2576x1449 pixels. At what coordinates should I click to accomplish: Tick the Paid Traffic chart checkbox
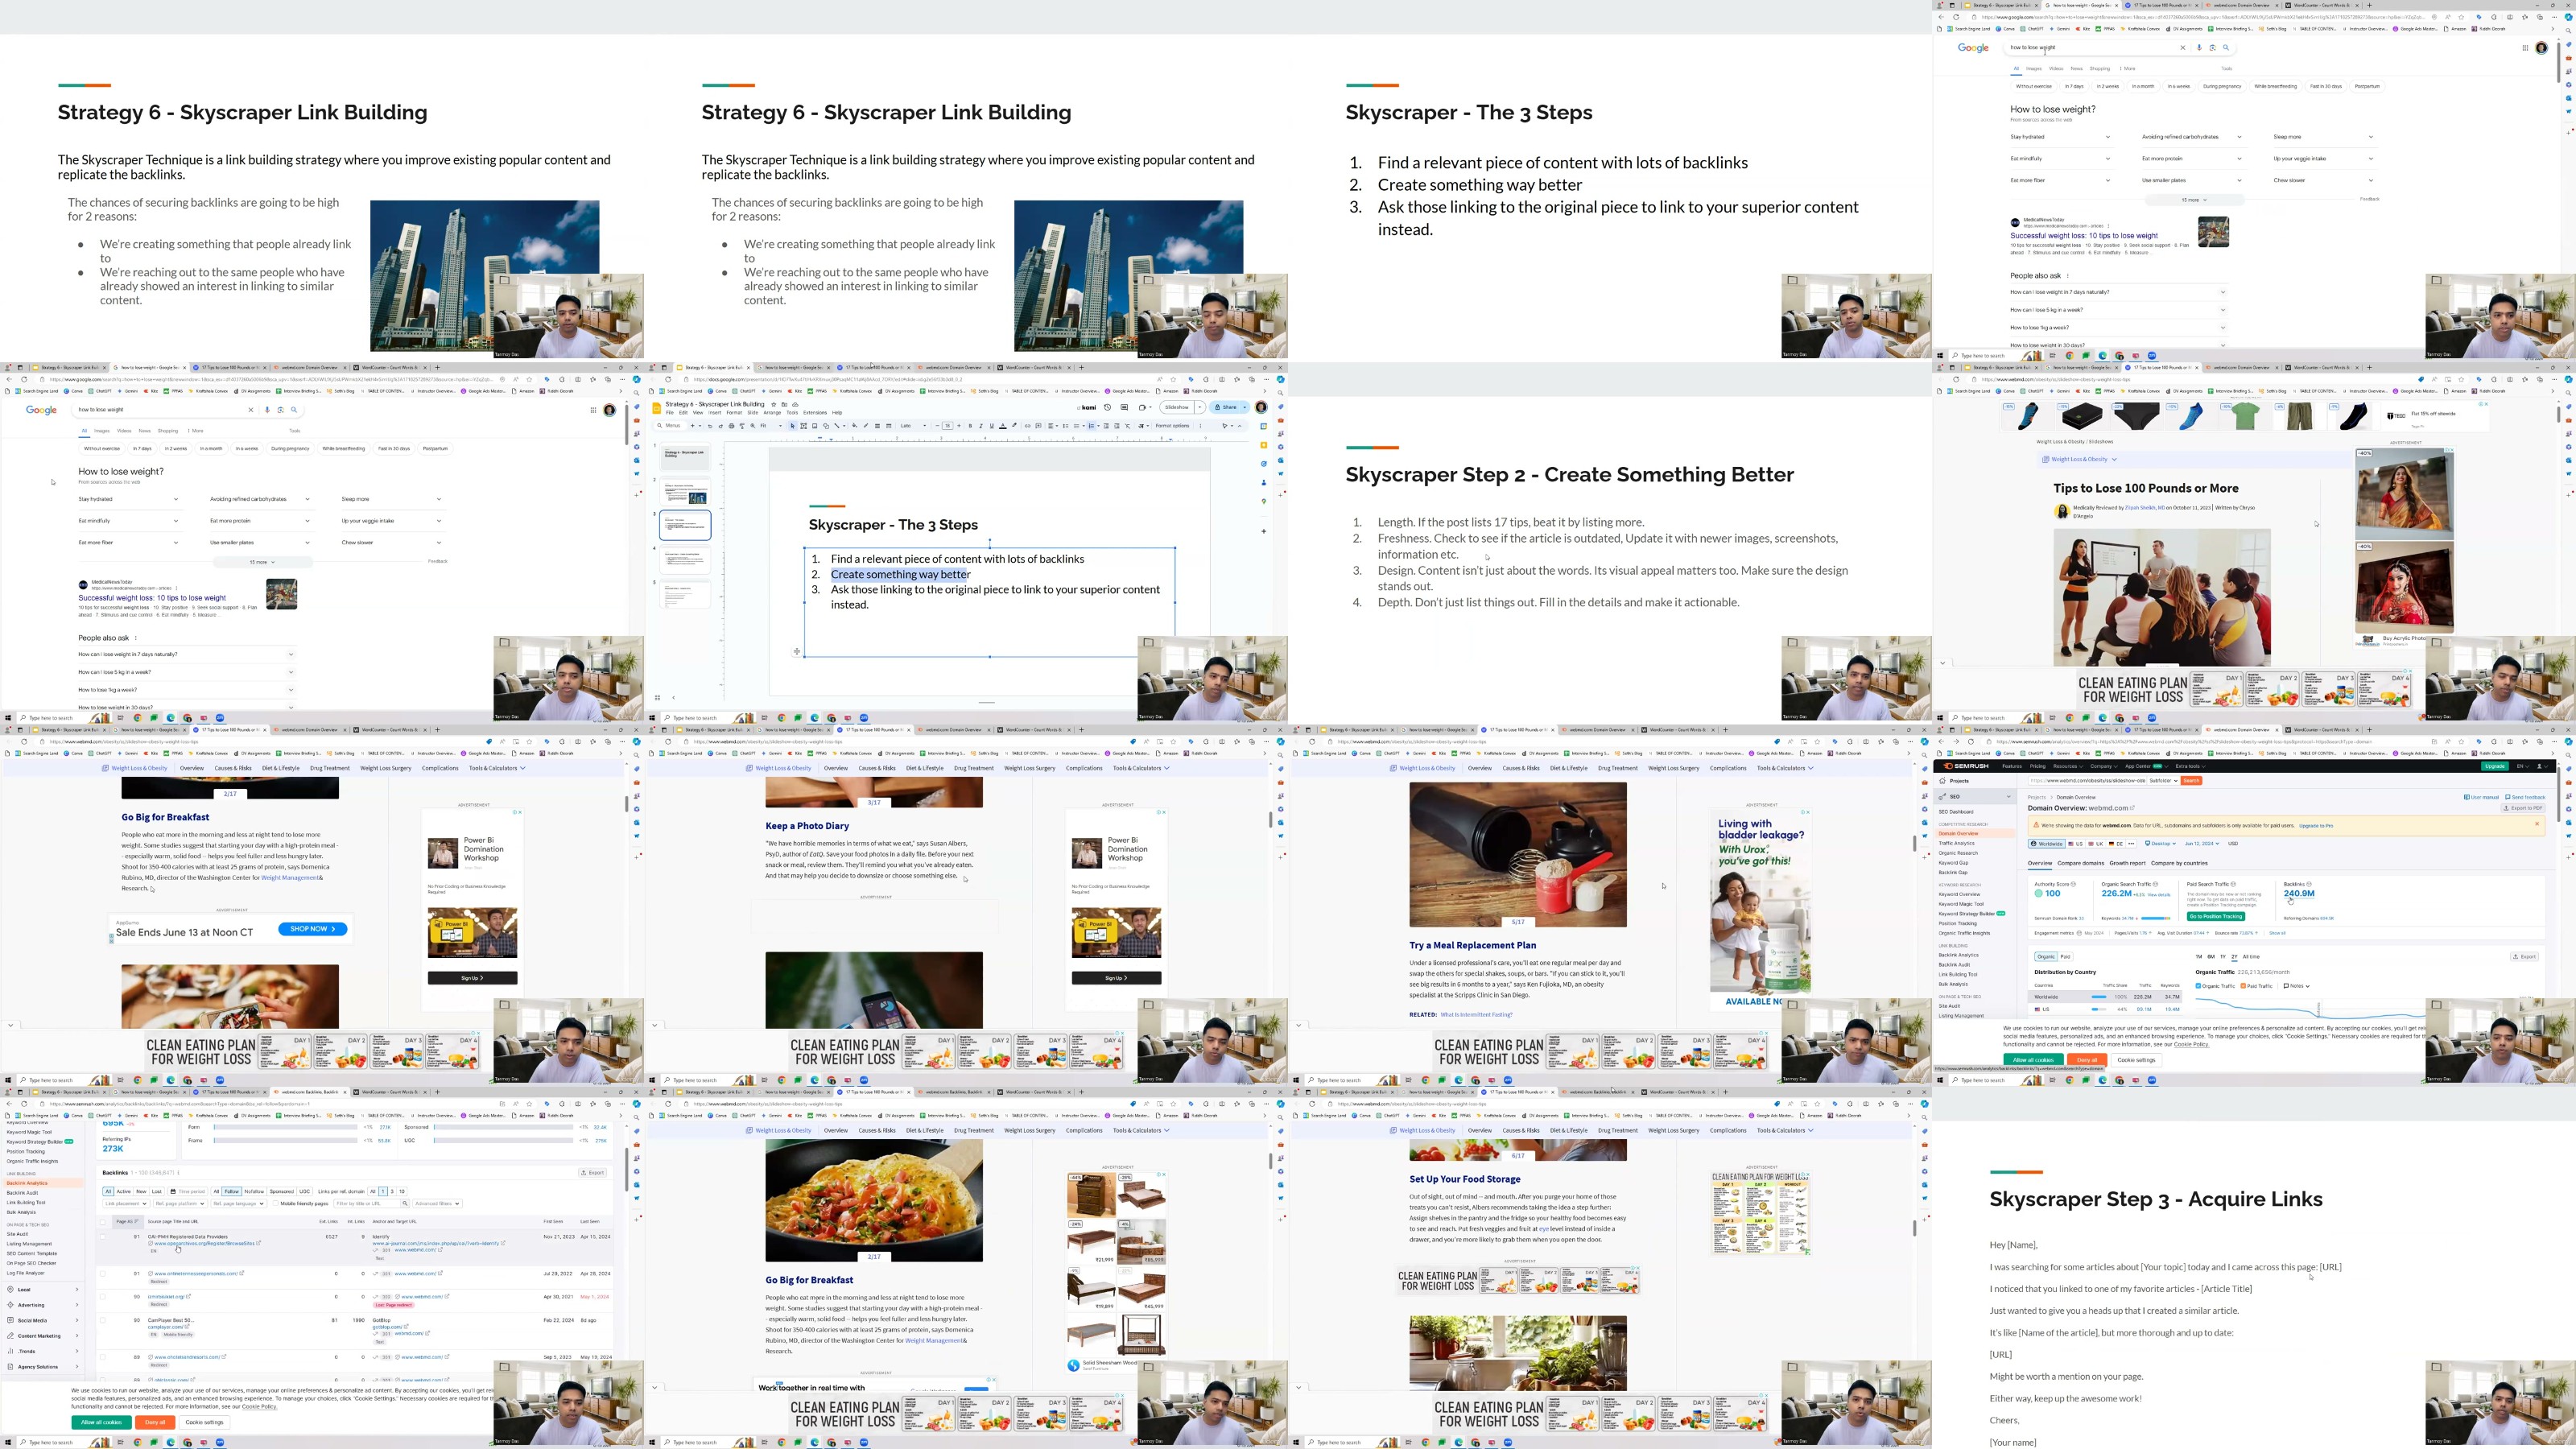click(x=2243, y=986)
